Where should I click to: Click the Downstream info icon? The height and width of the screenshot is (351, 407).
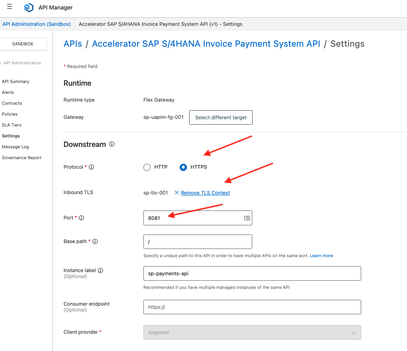[112, 144]
